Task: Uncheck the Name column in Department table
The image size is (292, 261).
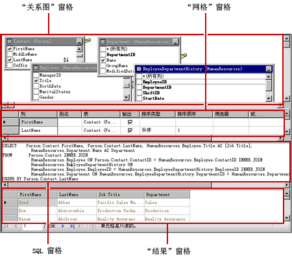Action: (x=103, y=60)
